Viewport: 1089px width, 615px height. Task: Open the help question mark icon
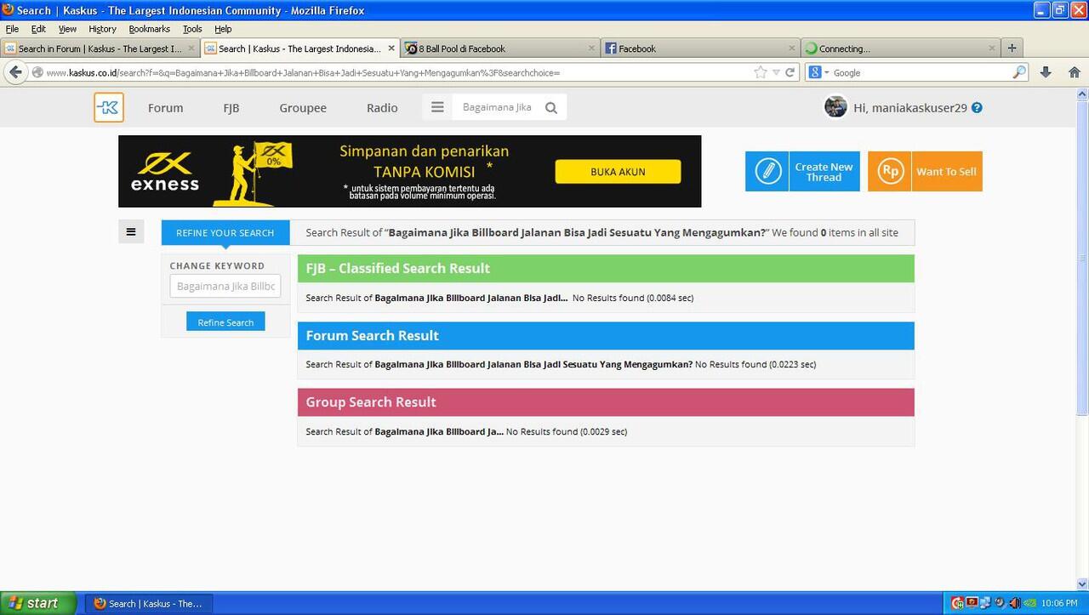pyautogui.click(x=977, y=108)
